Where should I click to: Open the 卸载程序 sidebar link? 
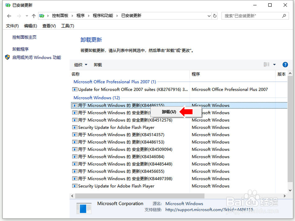coord(20,49)
